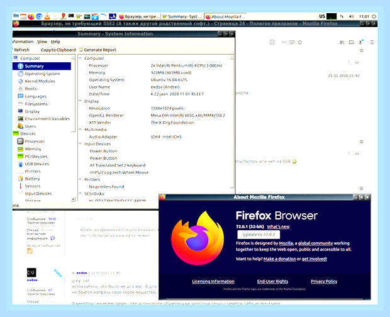Open Firefox Library toolbar icon
This screenshot has width=390, height=317.
342,42
